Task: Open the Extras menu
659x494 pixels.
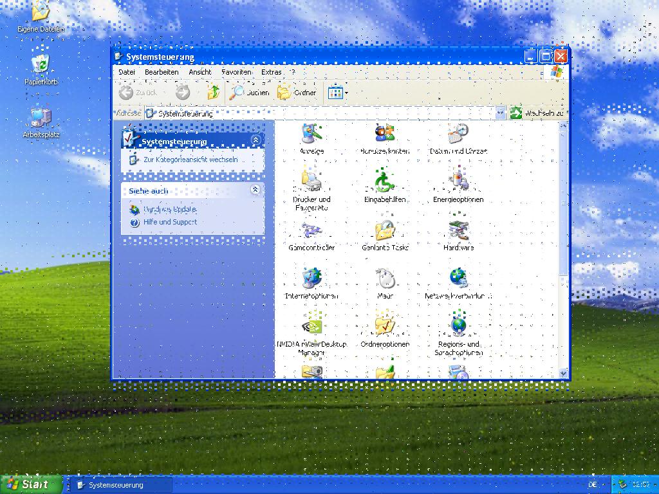Action: [271, 72]
